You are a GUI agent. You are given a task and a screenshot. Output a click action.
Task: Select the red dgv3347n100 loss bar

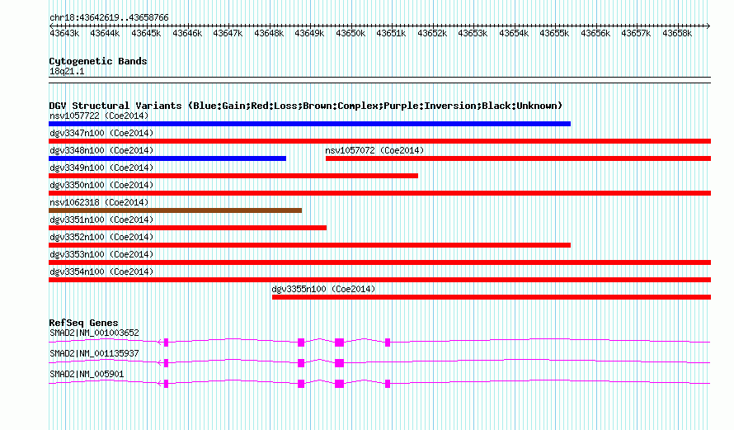click(x=379, y=141)
